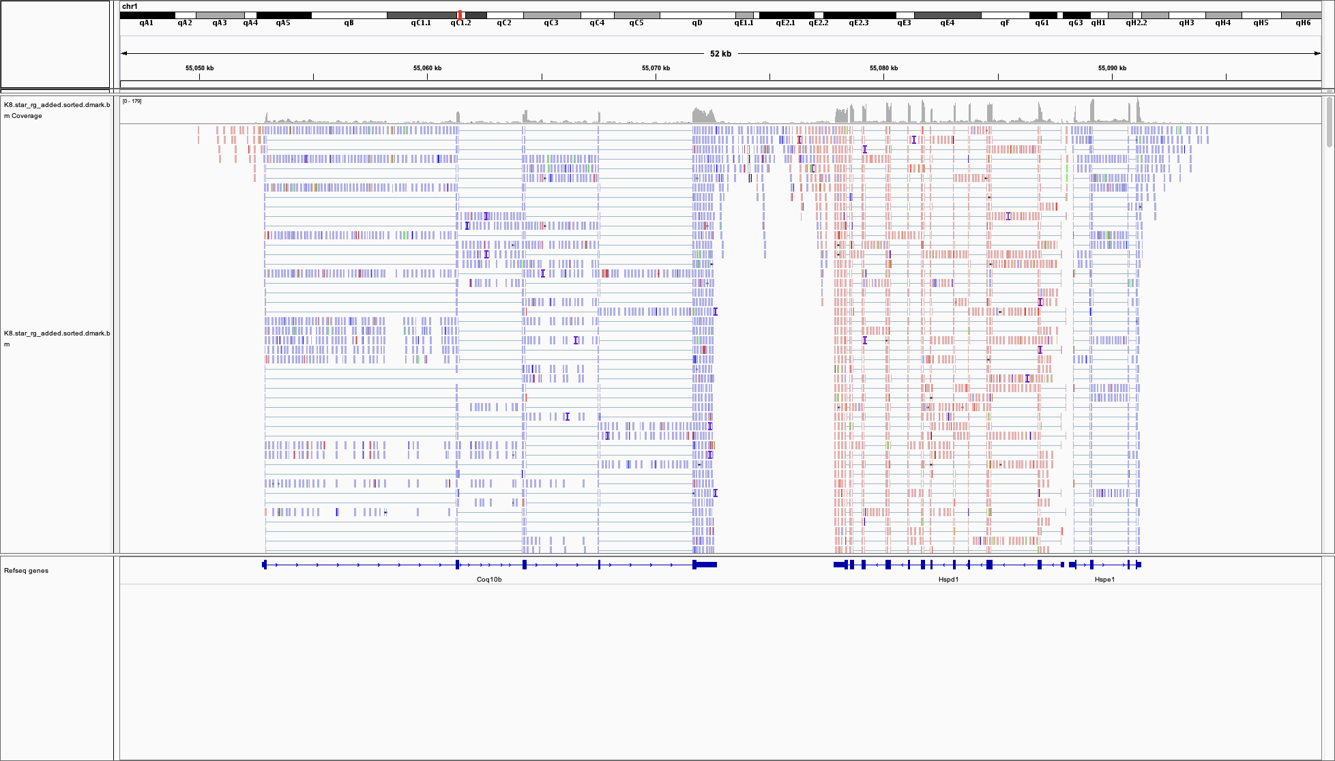Select the Hspd1 gene label
The width and height of the screenshot is (1335, 761).
pos(948,580)
